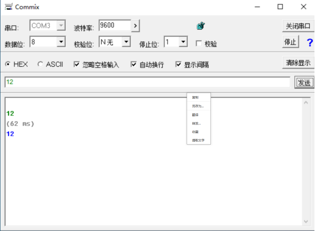Image resolution: width=315 pixels, height=231 pixels.
Task: Click the 发送 send button
Action: click(x=304, y=82)
